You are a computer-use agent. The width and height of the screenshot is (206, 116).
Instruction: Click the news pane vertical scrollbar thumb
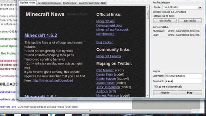pyautogui.click(x=147, y=14)
